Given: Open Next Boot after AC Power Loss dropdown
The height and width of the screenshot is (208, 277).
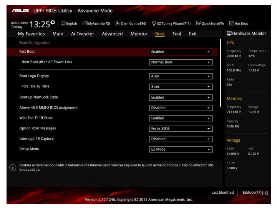Looking at the screenshot, I should pyautogui.click(x=181, y=62).
